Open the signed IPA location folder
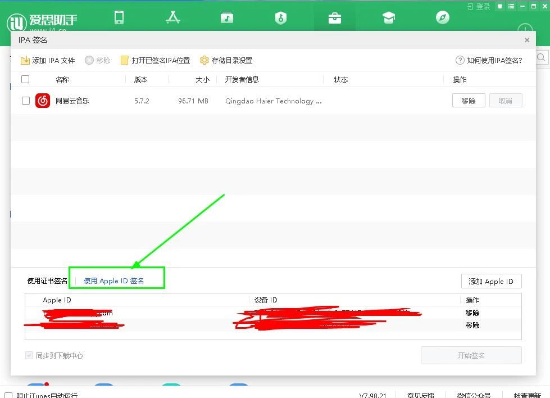The width and height of the screenshot is (550, 398). 156,60
